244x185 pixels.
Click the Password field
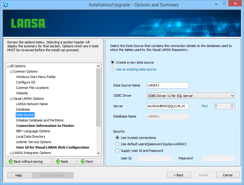(x=218, y=158)
